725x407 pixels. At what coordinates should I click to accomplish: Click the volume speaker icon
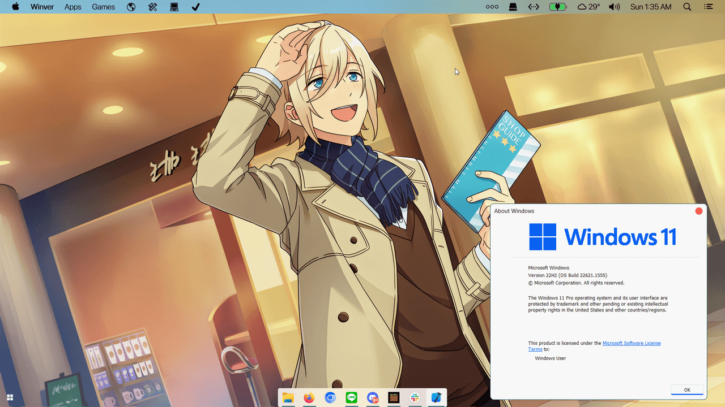tap(614, 7)
